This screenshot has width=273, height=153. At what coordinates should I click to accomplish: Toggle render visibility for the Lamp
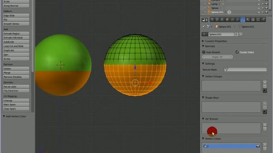pos(266,4)
